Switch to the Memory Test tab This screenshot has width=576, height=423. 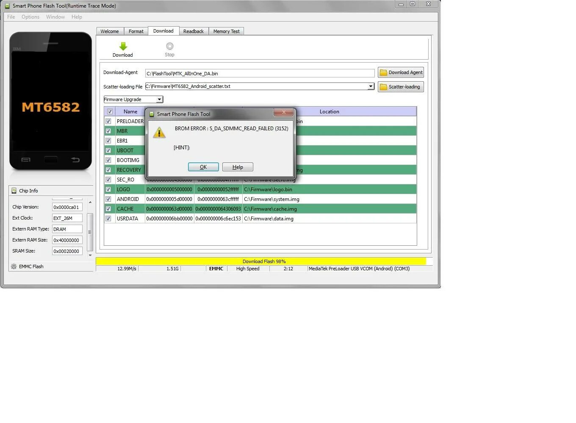coord(227,31)
